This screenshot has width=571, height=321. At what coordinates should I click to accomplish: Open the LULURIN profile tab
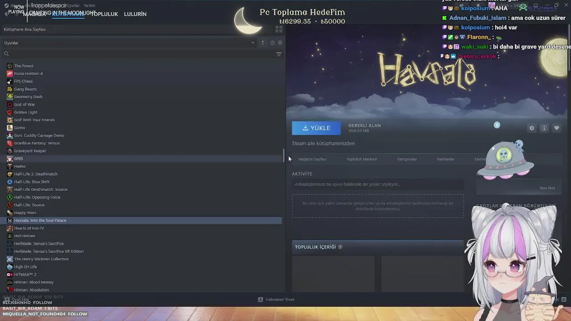[135, 14]
